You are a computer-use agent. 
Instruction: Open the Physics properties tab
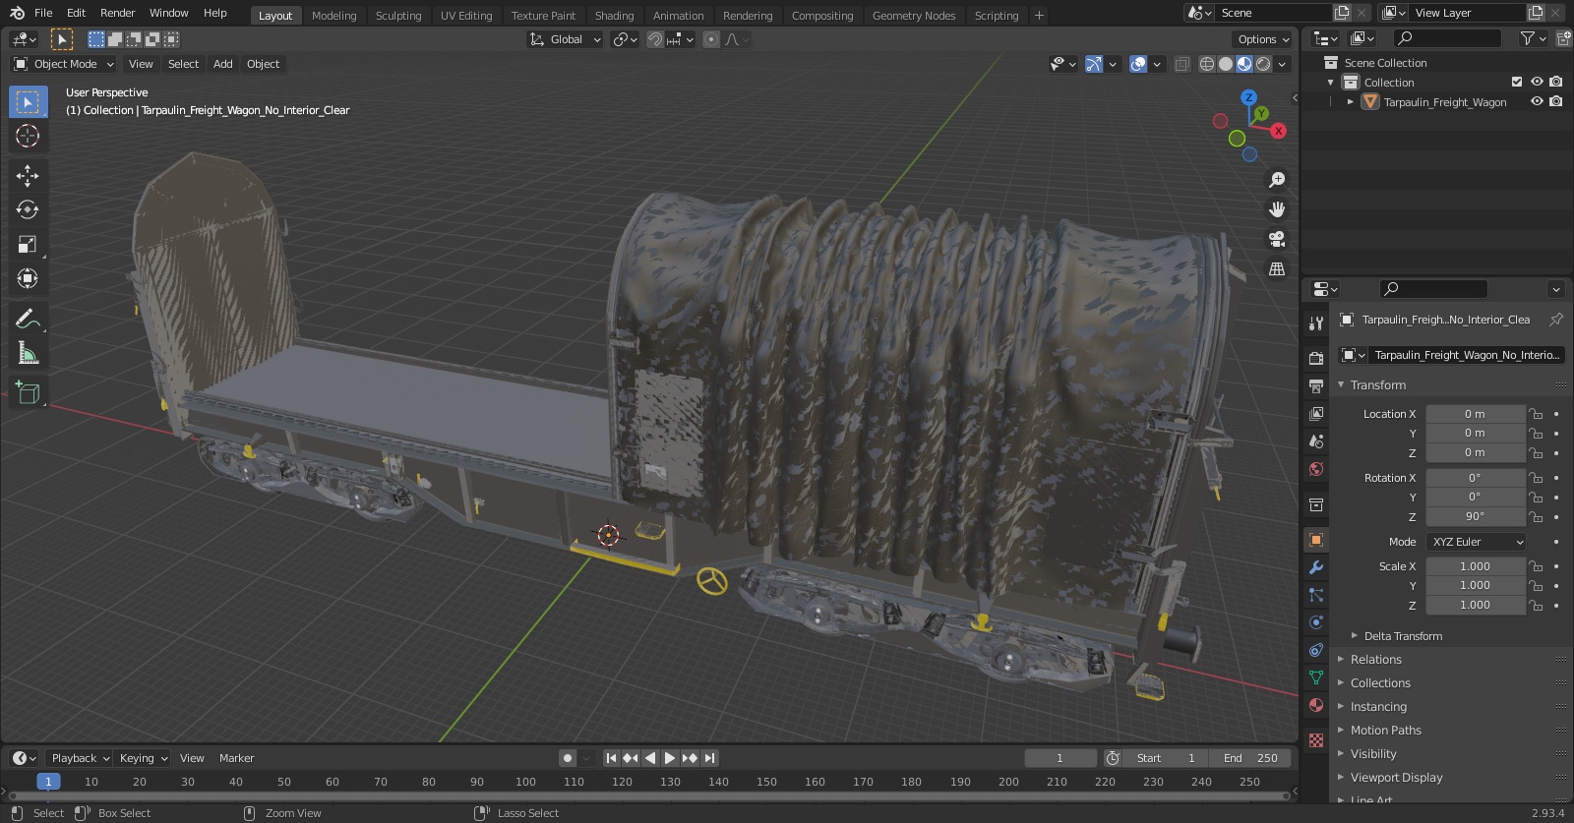[x=1316, y=622]
